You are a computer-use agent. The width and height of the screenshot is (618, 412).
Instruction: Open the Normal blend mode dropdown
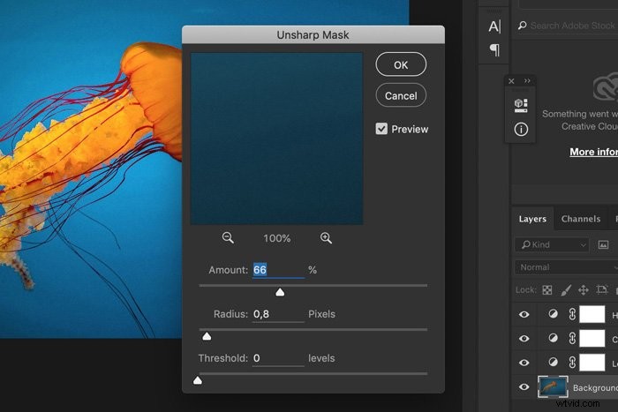pos(565,267)
